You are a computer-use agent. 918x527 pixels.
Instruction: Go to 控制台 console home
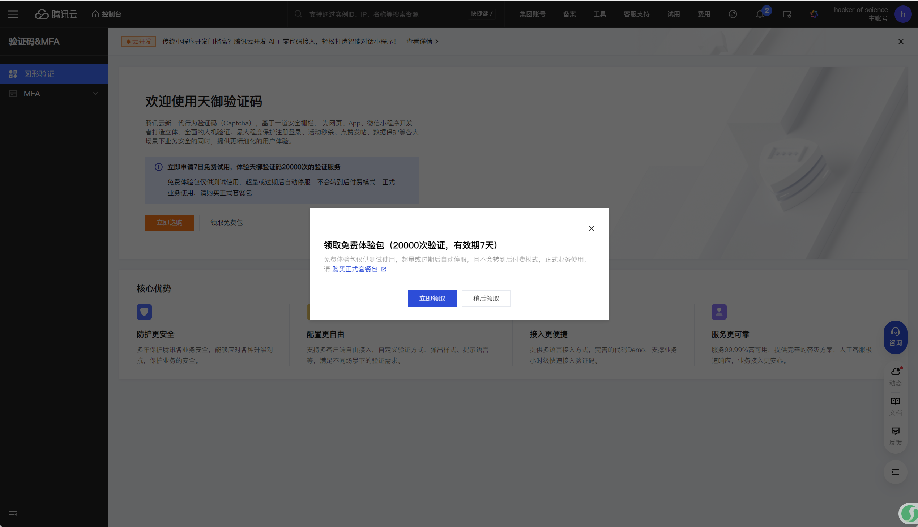pos(106,14)
